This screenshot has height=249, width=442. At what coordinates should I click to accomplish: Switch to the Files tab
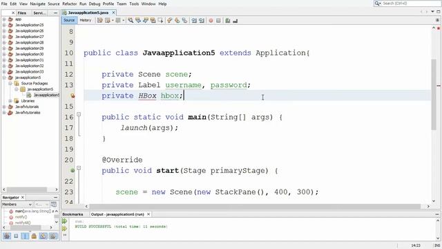click(21, 13)
